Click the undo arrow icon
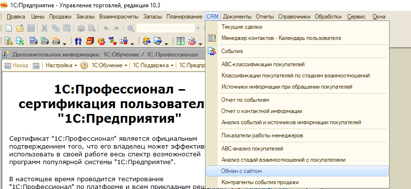 (x=106, y=28)
